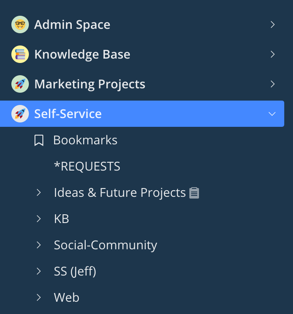Click the Admin Space nerd-face emoji icon
Image resolution: width=293 pixels, height=314 pixels.
point(20,24)
